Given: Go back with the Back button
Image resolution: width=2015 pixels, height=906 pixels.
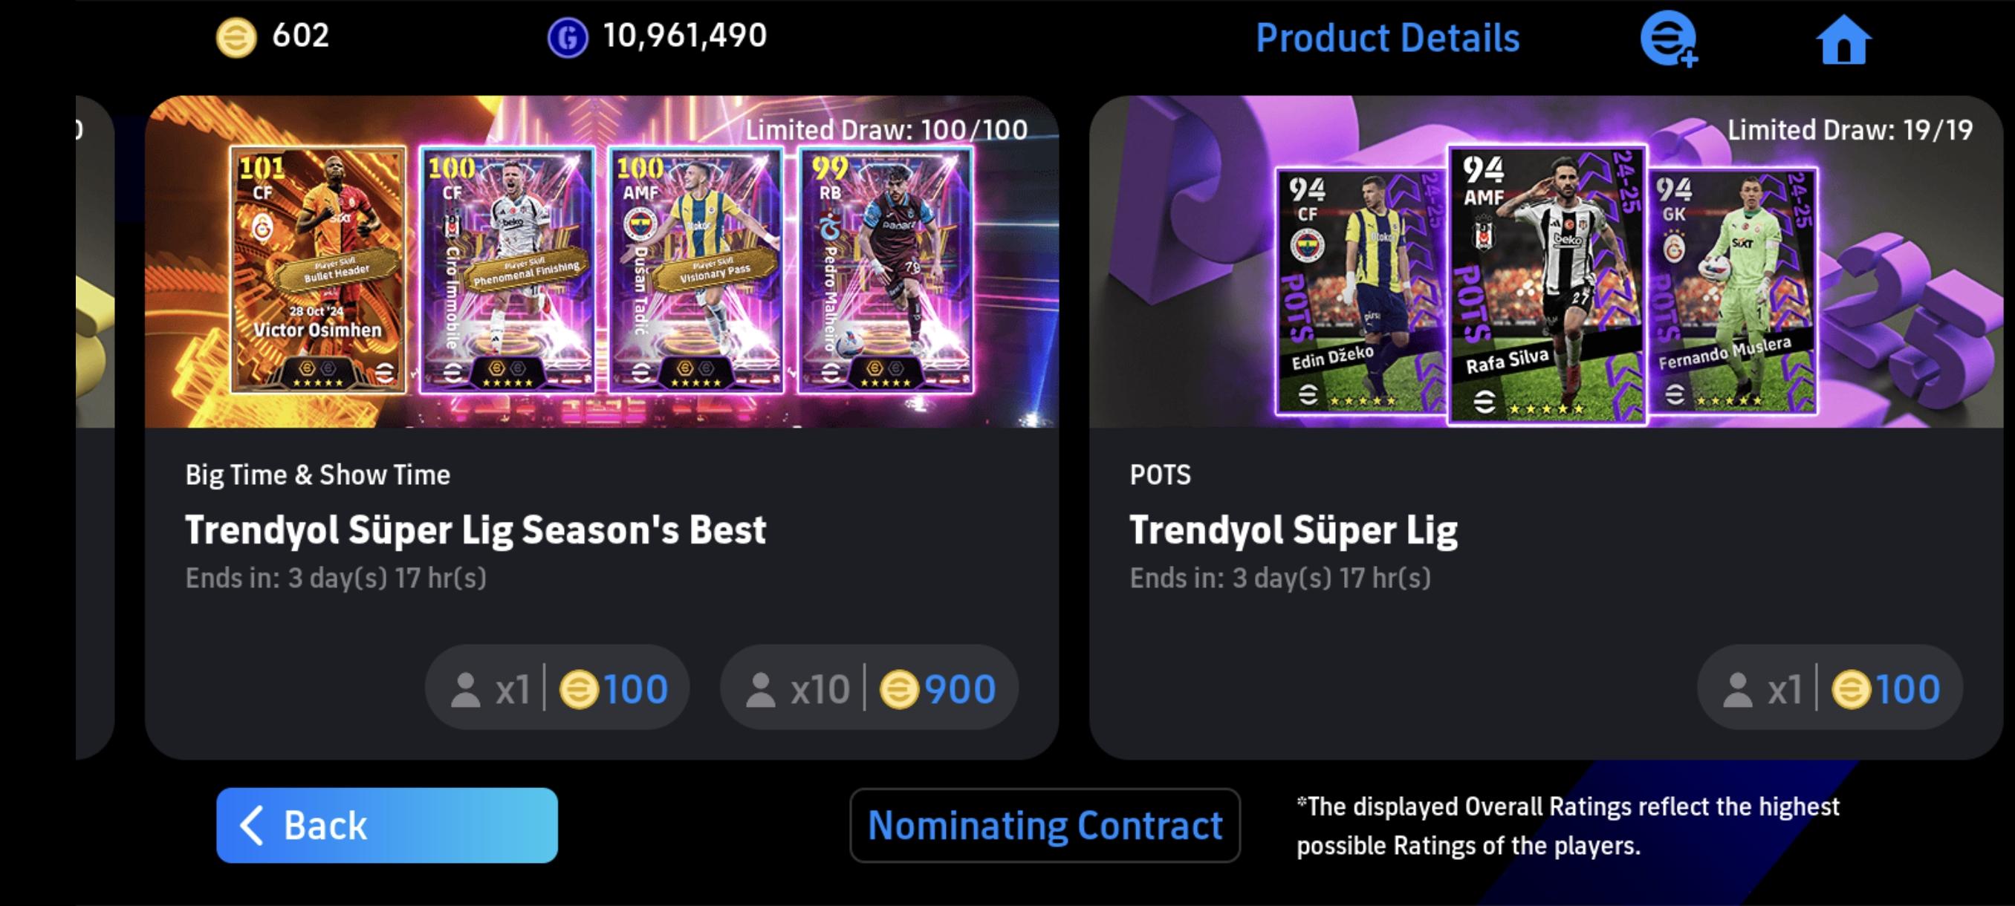Looking at the screenshot, I should pyautogui.click(x=386, y=825).
